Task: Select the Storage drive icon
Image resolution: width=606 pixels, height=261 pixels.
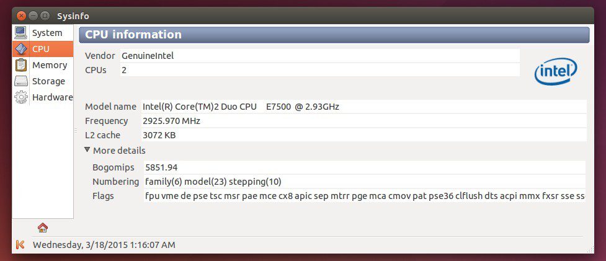Action: [21, 81]
